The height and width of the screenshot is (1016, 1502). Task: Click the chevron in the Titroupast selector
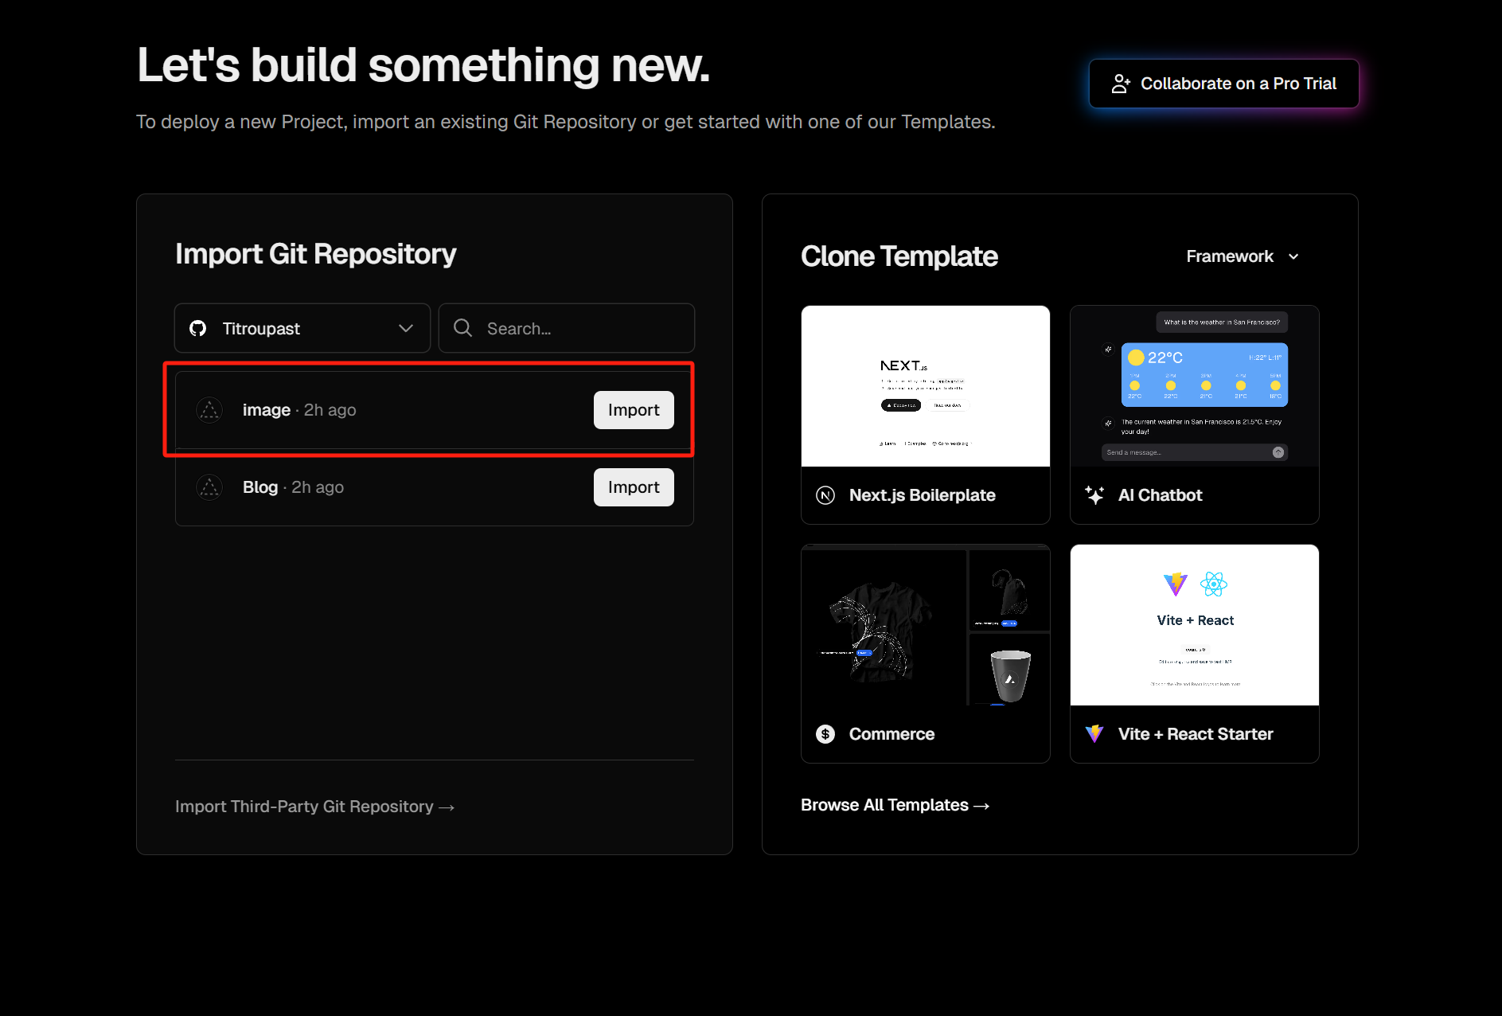[406, 328]
